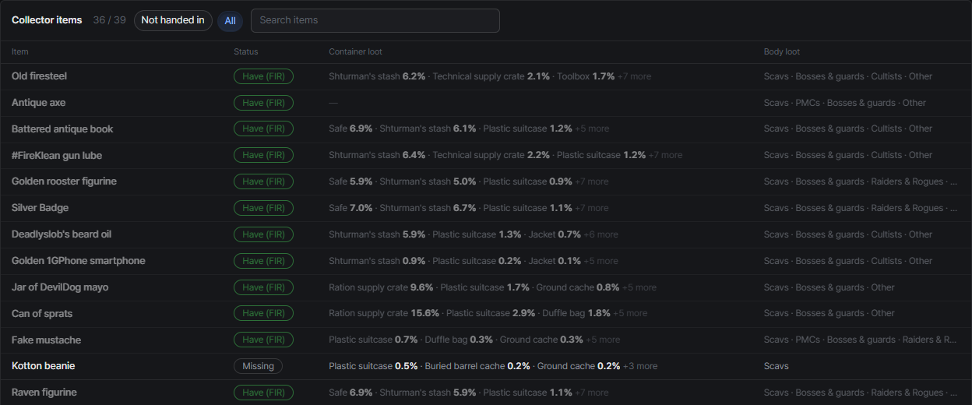Select the 'Not handed in' filter
This screenshot has height=405, width=972.
[x=173, y=20]
